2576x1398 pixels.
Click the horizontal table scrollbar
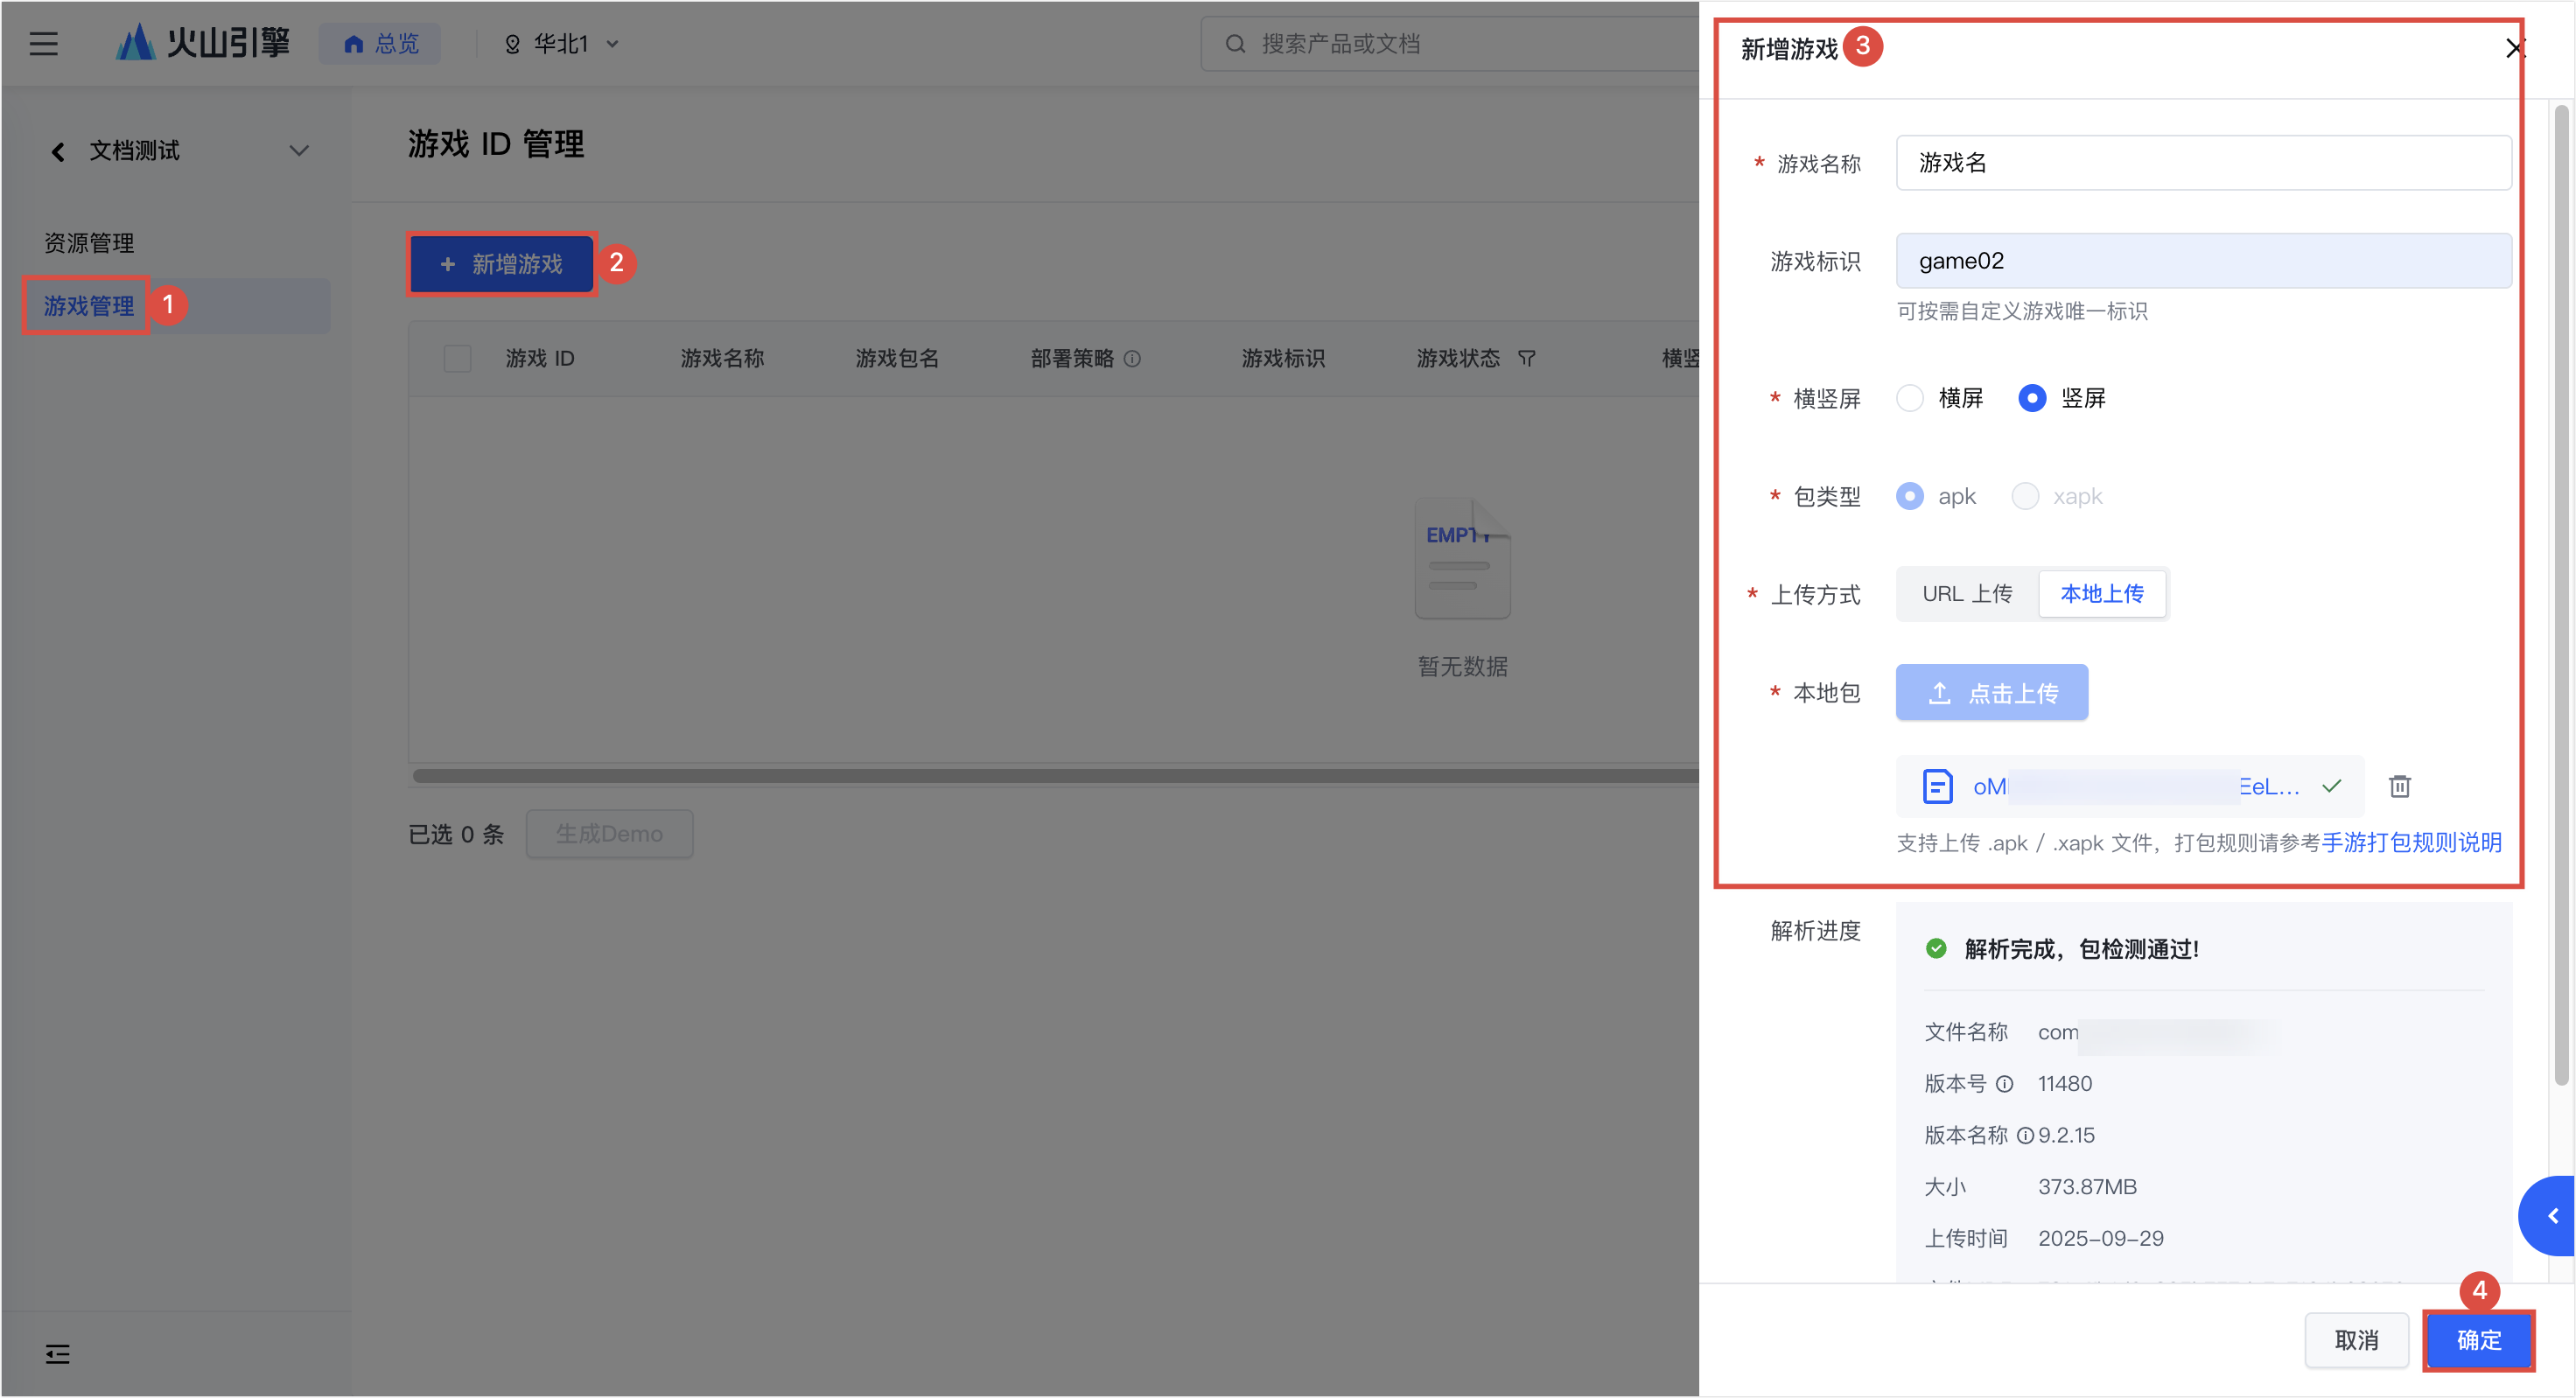coord(1050,776)
